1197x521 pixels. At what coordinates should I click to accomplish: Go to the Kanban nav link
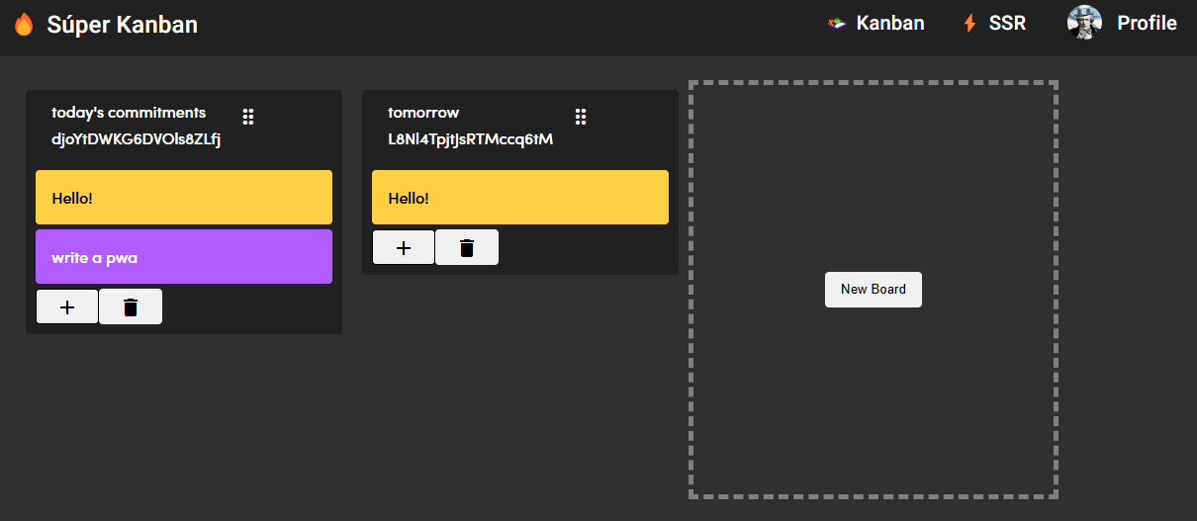tap(890, 23)
